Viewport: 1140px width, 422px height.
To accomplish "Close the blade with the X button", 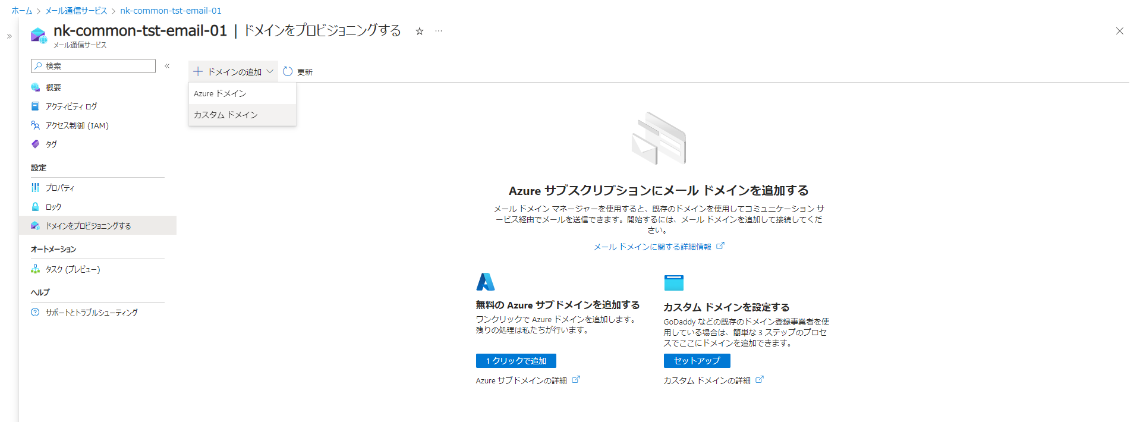I will point(1119,31).
